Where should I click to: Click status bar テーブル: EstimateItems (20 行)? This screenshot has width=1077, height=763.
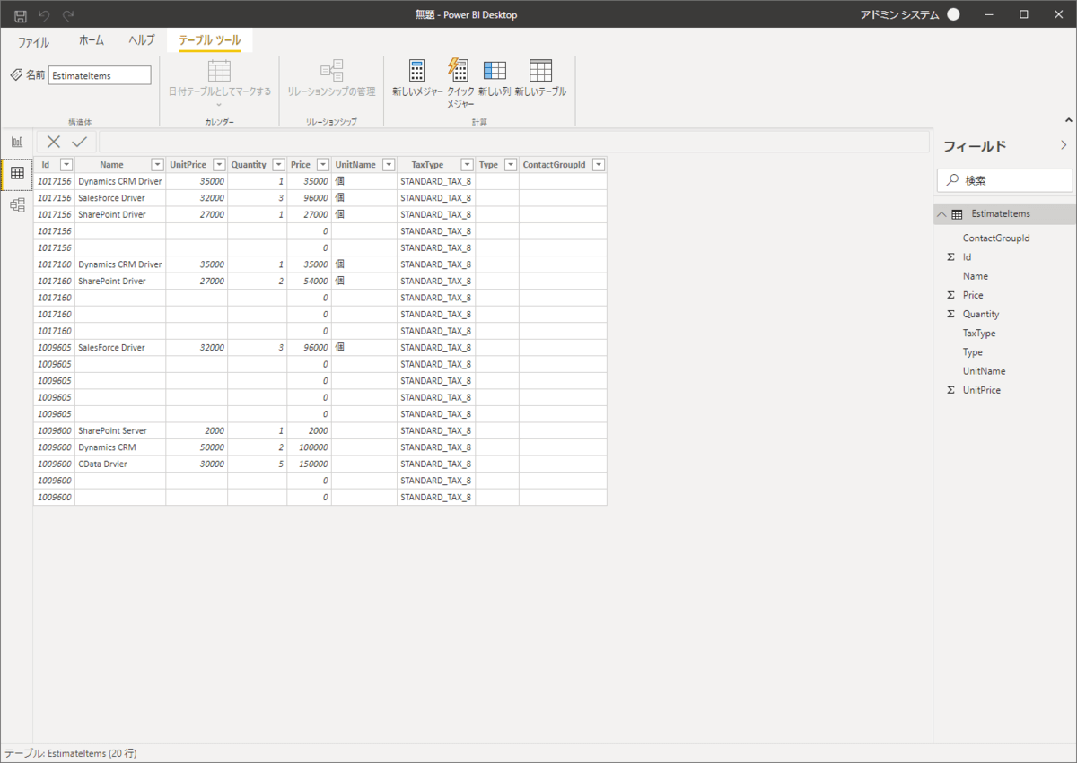click(x=71, y=753)
